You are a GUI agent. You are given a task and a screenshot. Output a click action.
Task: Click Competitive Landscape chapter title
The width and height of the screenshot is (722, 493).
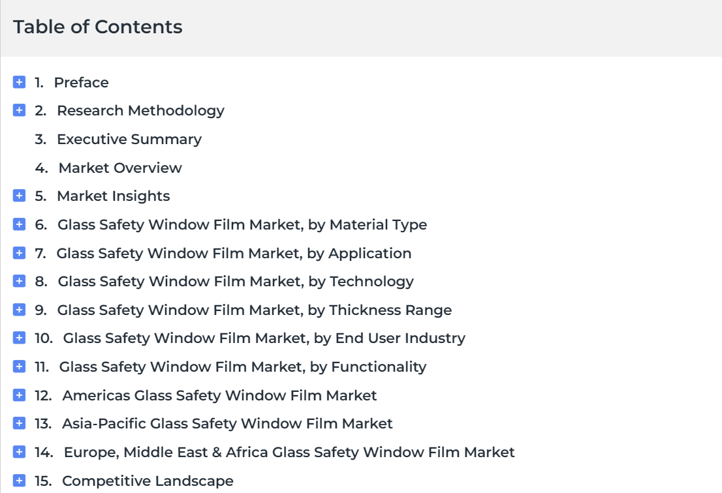coord(148,481)
